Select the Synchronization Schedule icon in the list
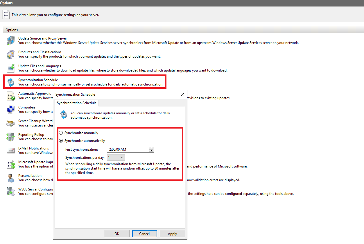 tap(11, 82)
